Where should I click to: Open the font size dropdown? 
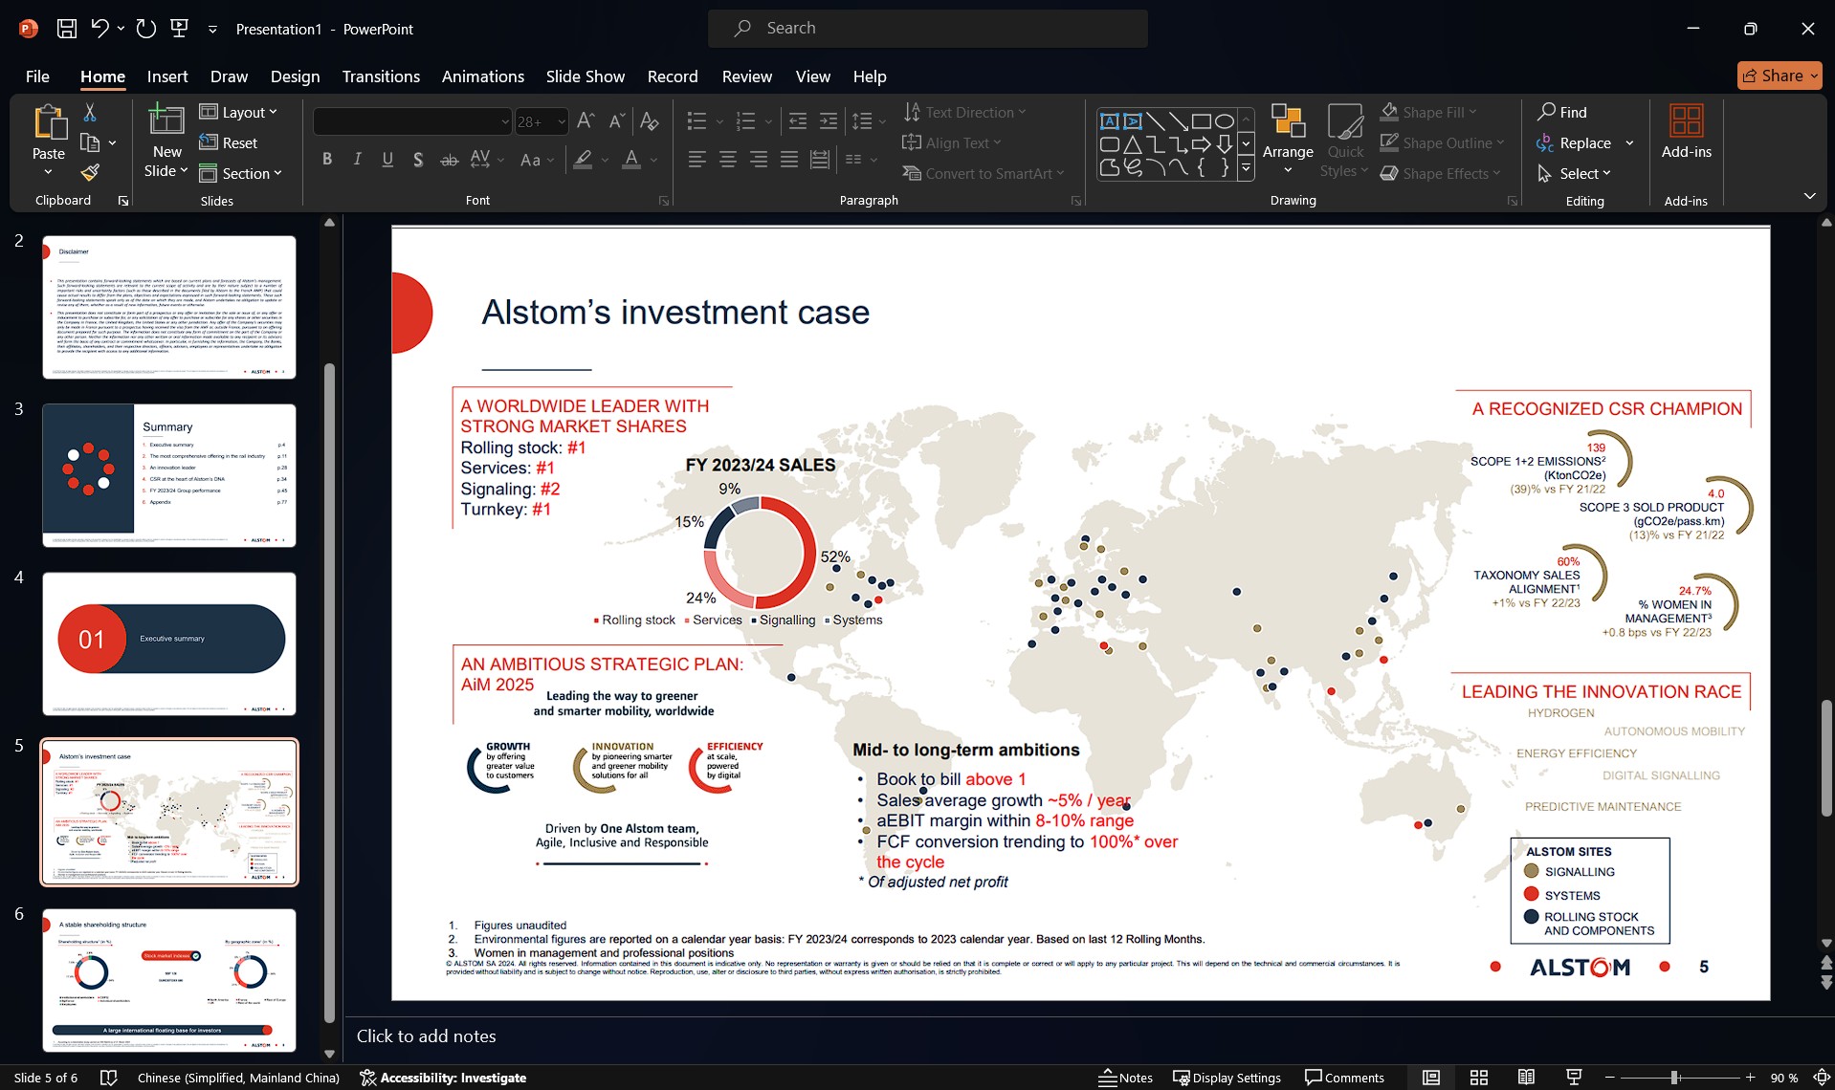tap(562, 121)
